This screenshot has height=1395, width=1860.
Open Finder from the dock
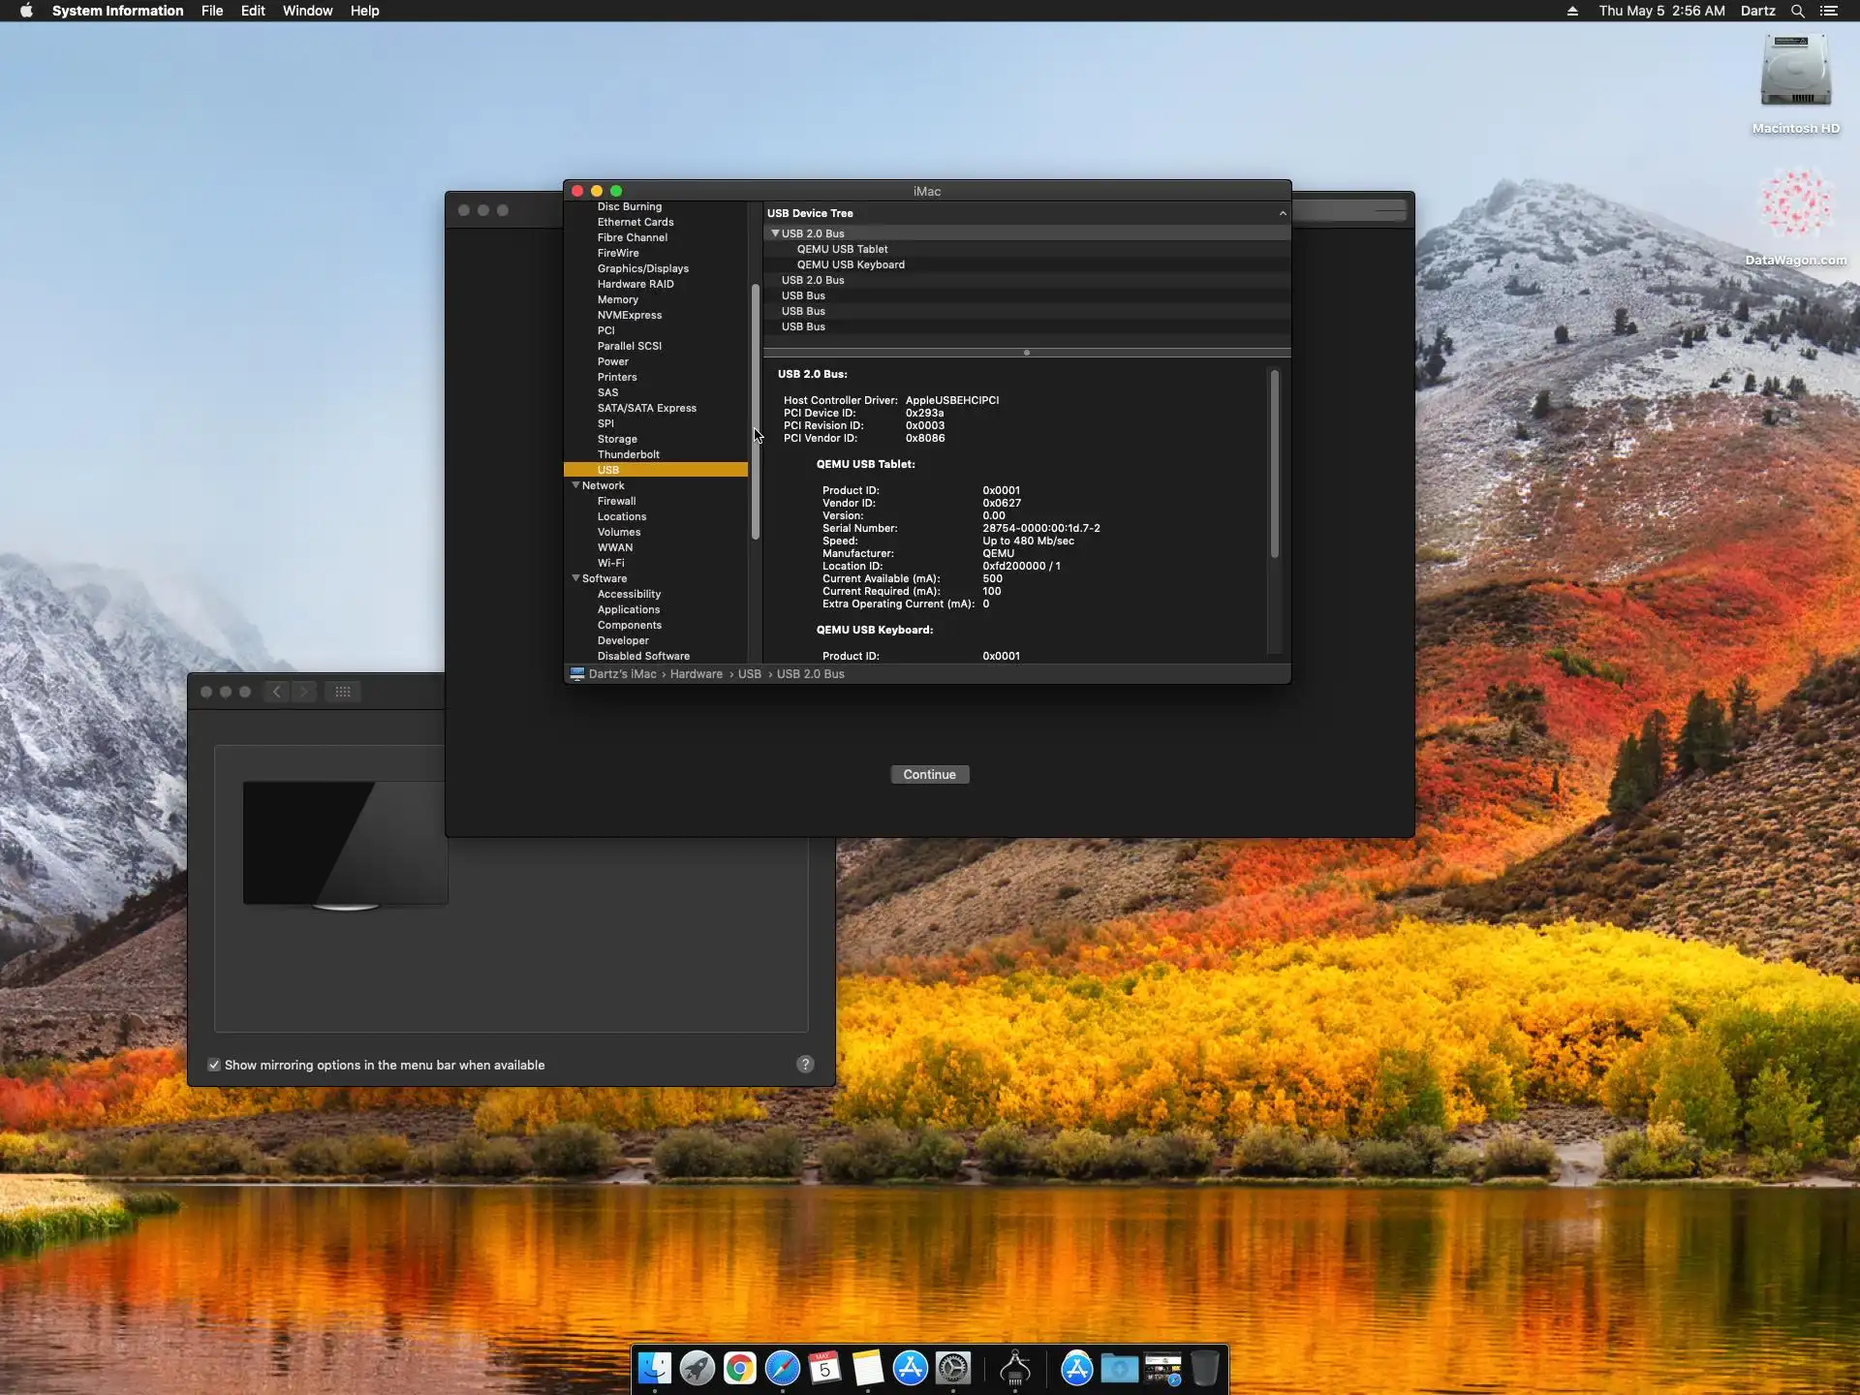pos(655,1368)
